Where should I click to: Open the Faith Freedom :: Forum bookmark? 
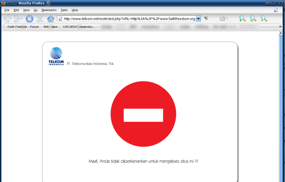tap(23, 27)
